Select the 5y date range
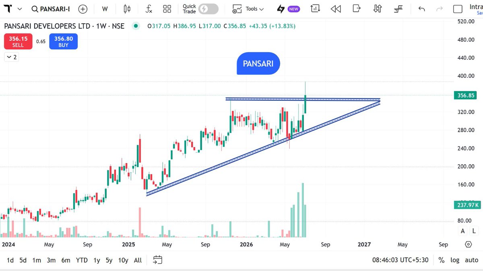 pos(109,260)
